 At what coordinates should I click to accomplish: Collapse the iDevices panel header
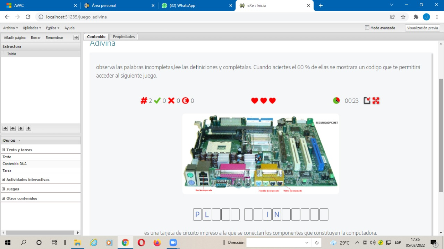coord(19,141)
